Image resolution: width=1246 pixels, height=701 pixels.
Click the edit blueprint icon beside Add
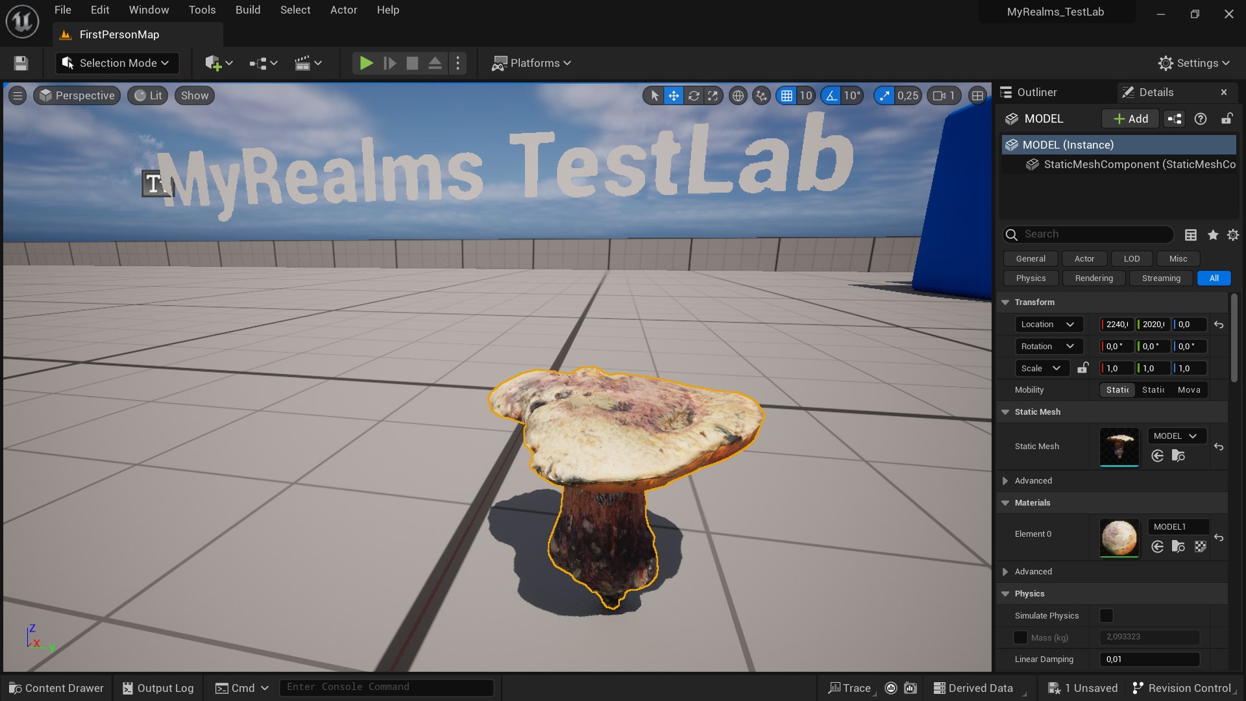click(1175, 119)
